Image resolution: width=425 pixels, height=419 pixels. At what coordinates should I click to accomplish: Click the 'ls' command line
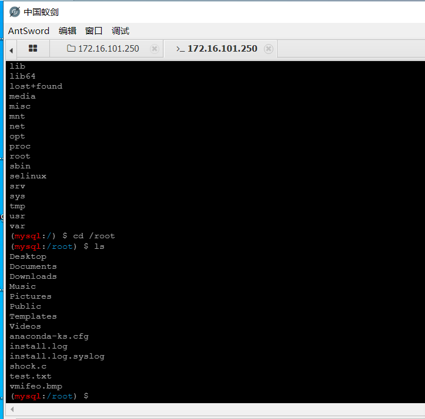[57, 246]
